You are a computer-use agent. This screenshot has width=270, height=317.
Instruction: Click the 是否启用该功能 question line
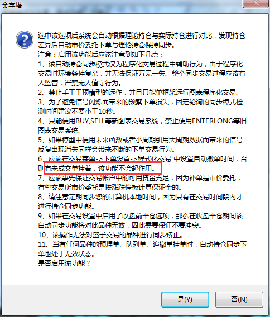pos(64,263)
